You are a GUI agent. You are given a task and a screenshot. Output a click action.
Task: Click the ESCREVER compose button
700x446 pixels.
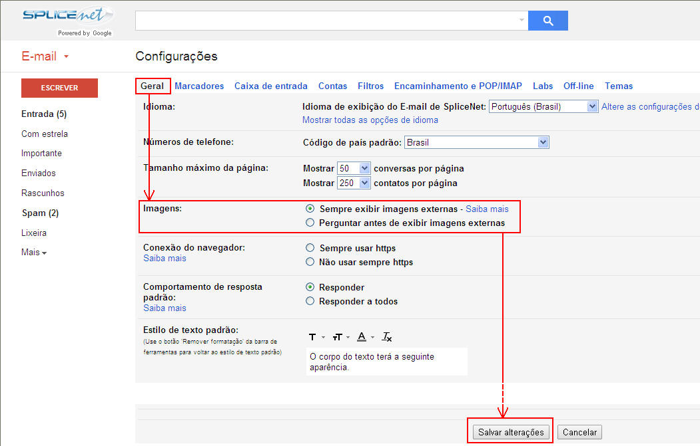59,88
